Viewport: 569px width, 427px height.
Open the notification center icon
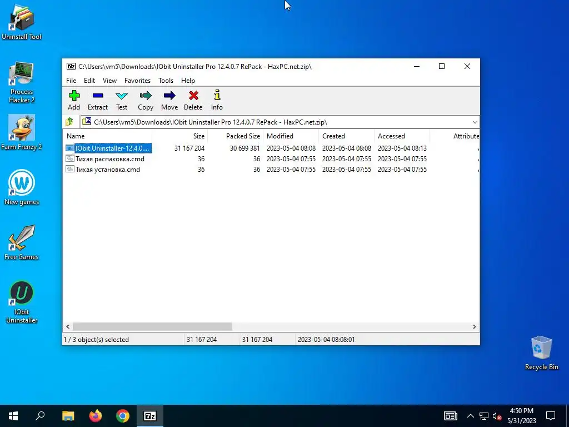pyautogui.click(x=551, y=416)
